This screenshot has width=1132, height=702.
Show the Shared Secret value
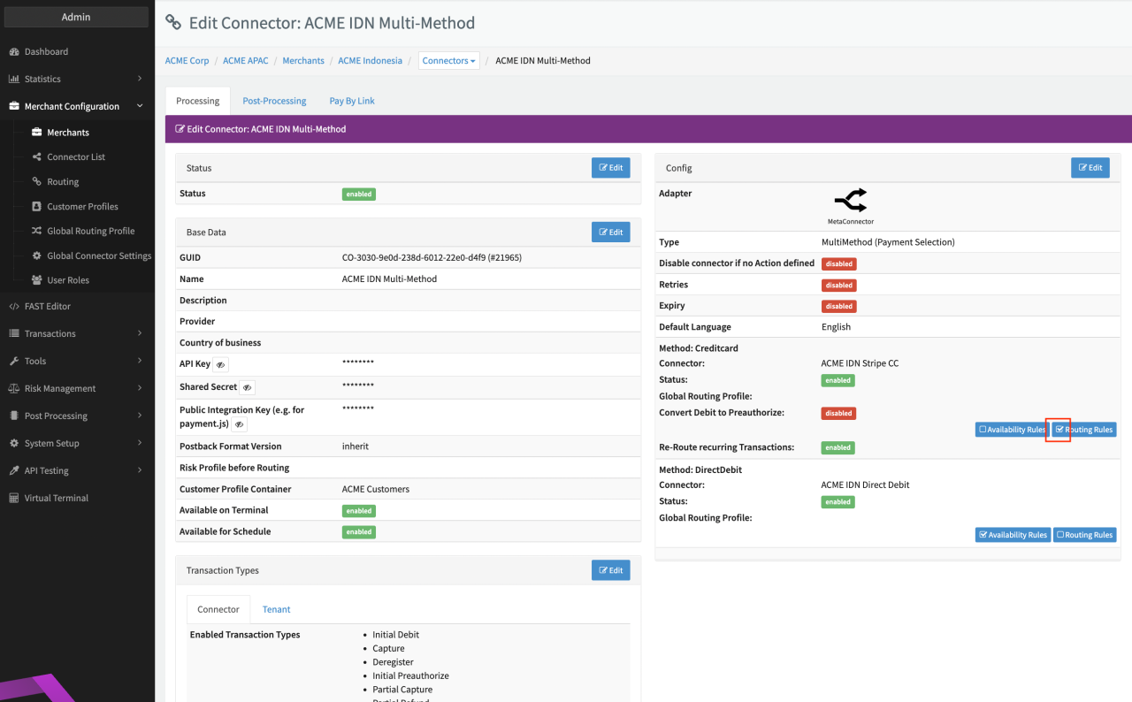coord(247,387)
